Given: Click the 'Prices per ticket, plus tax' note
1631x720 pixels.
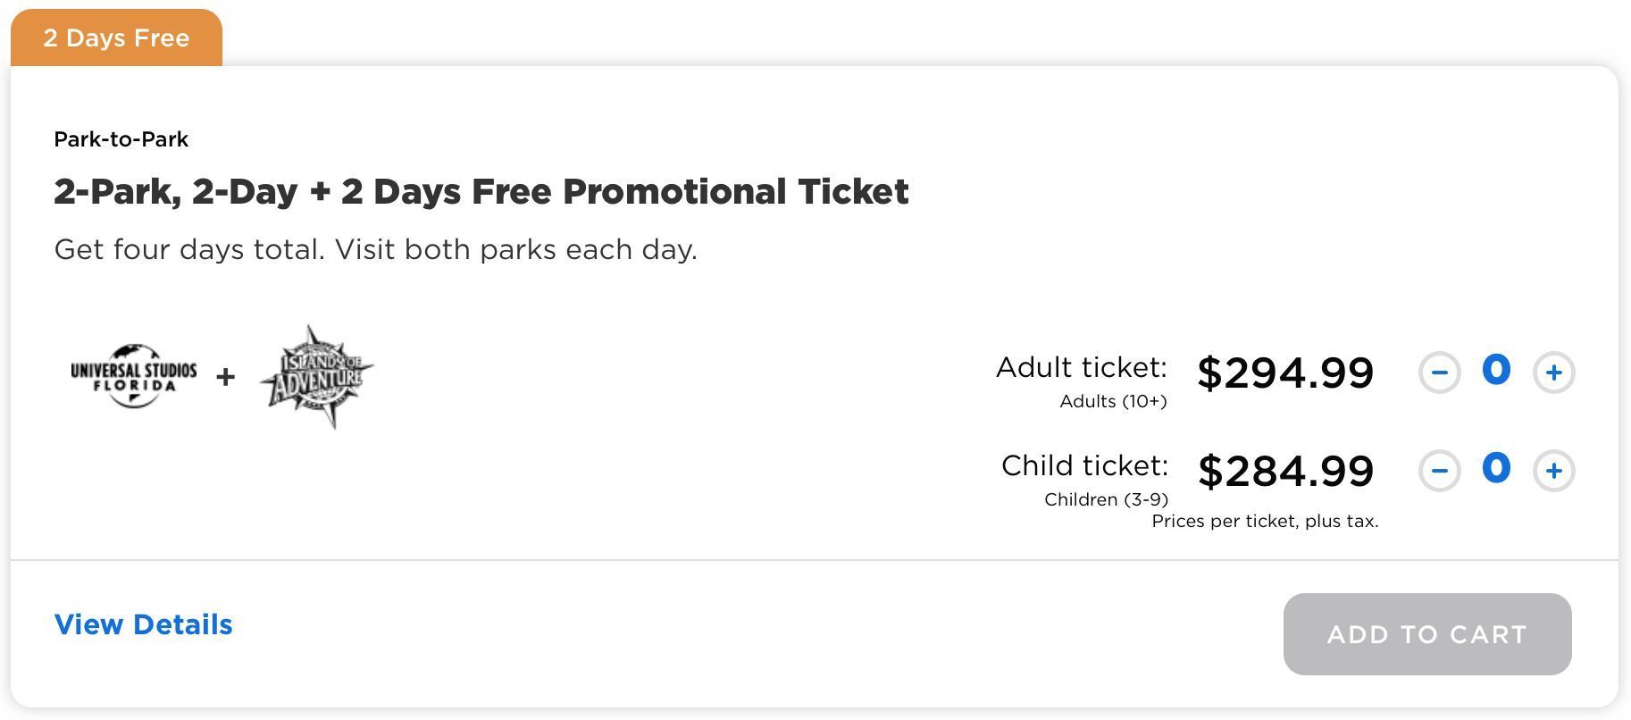Looking at the screenshot, I should click(1265, 522).
